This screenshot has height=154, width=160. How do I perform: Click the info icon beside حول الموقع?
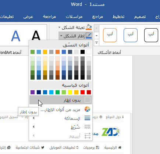click(x=123, y=117)
